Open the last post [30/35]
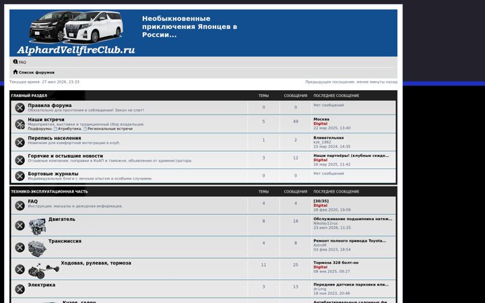The image size is (485, 303). [321, 201]
